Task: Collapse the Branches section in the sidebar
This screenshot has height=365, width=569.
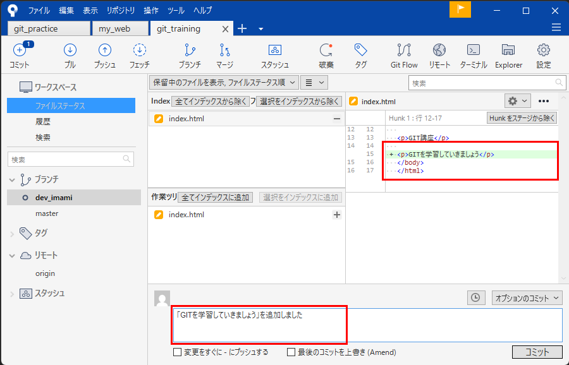Action: point(12,180)
